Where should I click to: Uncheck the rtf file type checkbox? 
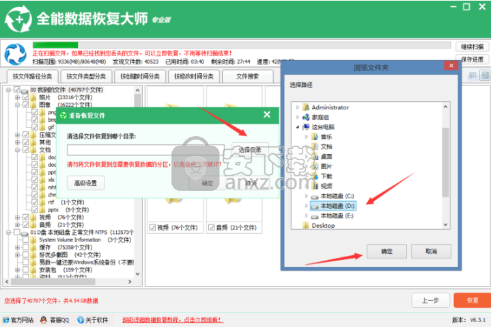tap(34, 202)
